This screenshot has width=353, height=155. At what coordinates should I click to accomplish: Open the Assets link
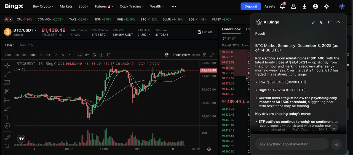click(270, 6)
